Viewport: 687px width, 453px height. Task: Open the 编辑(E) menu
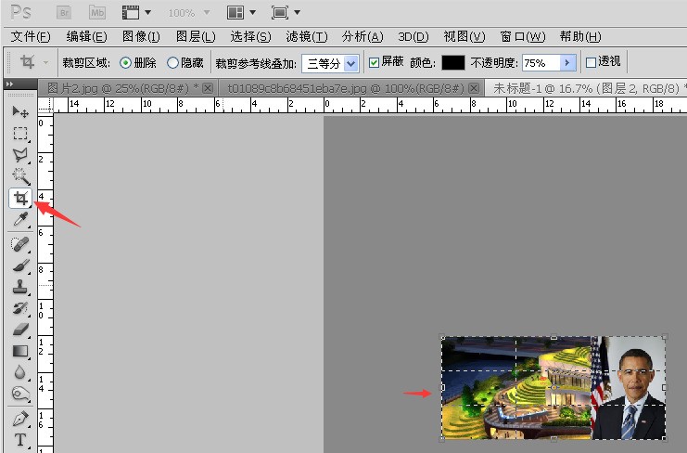pos(86,37)
